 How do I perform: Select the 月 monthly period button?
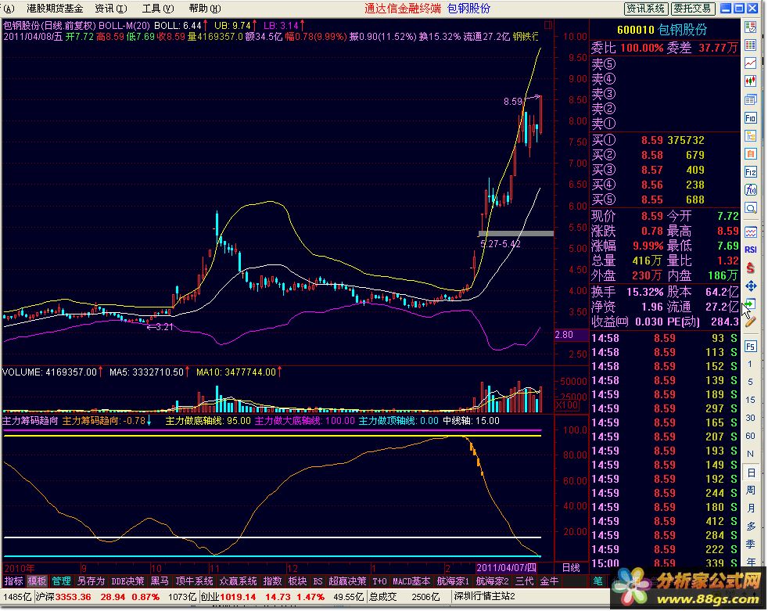point(750,509)
